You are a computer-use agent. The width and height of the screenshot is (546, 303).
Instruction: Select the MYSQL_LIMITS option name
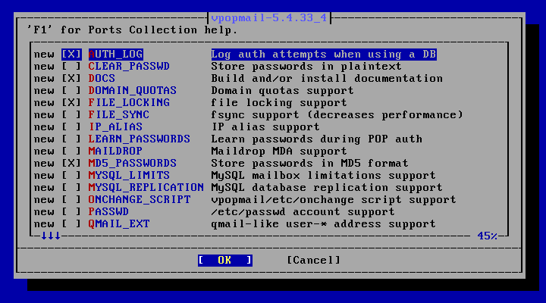point(129,175)
